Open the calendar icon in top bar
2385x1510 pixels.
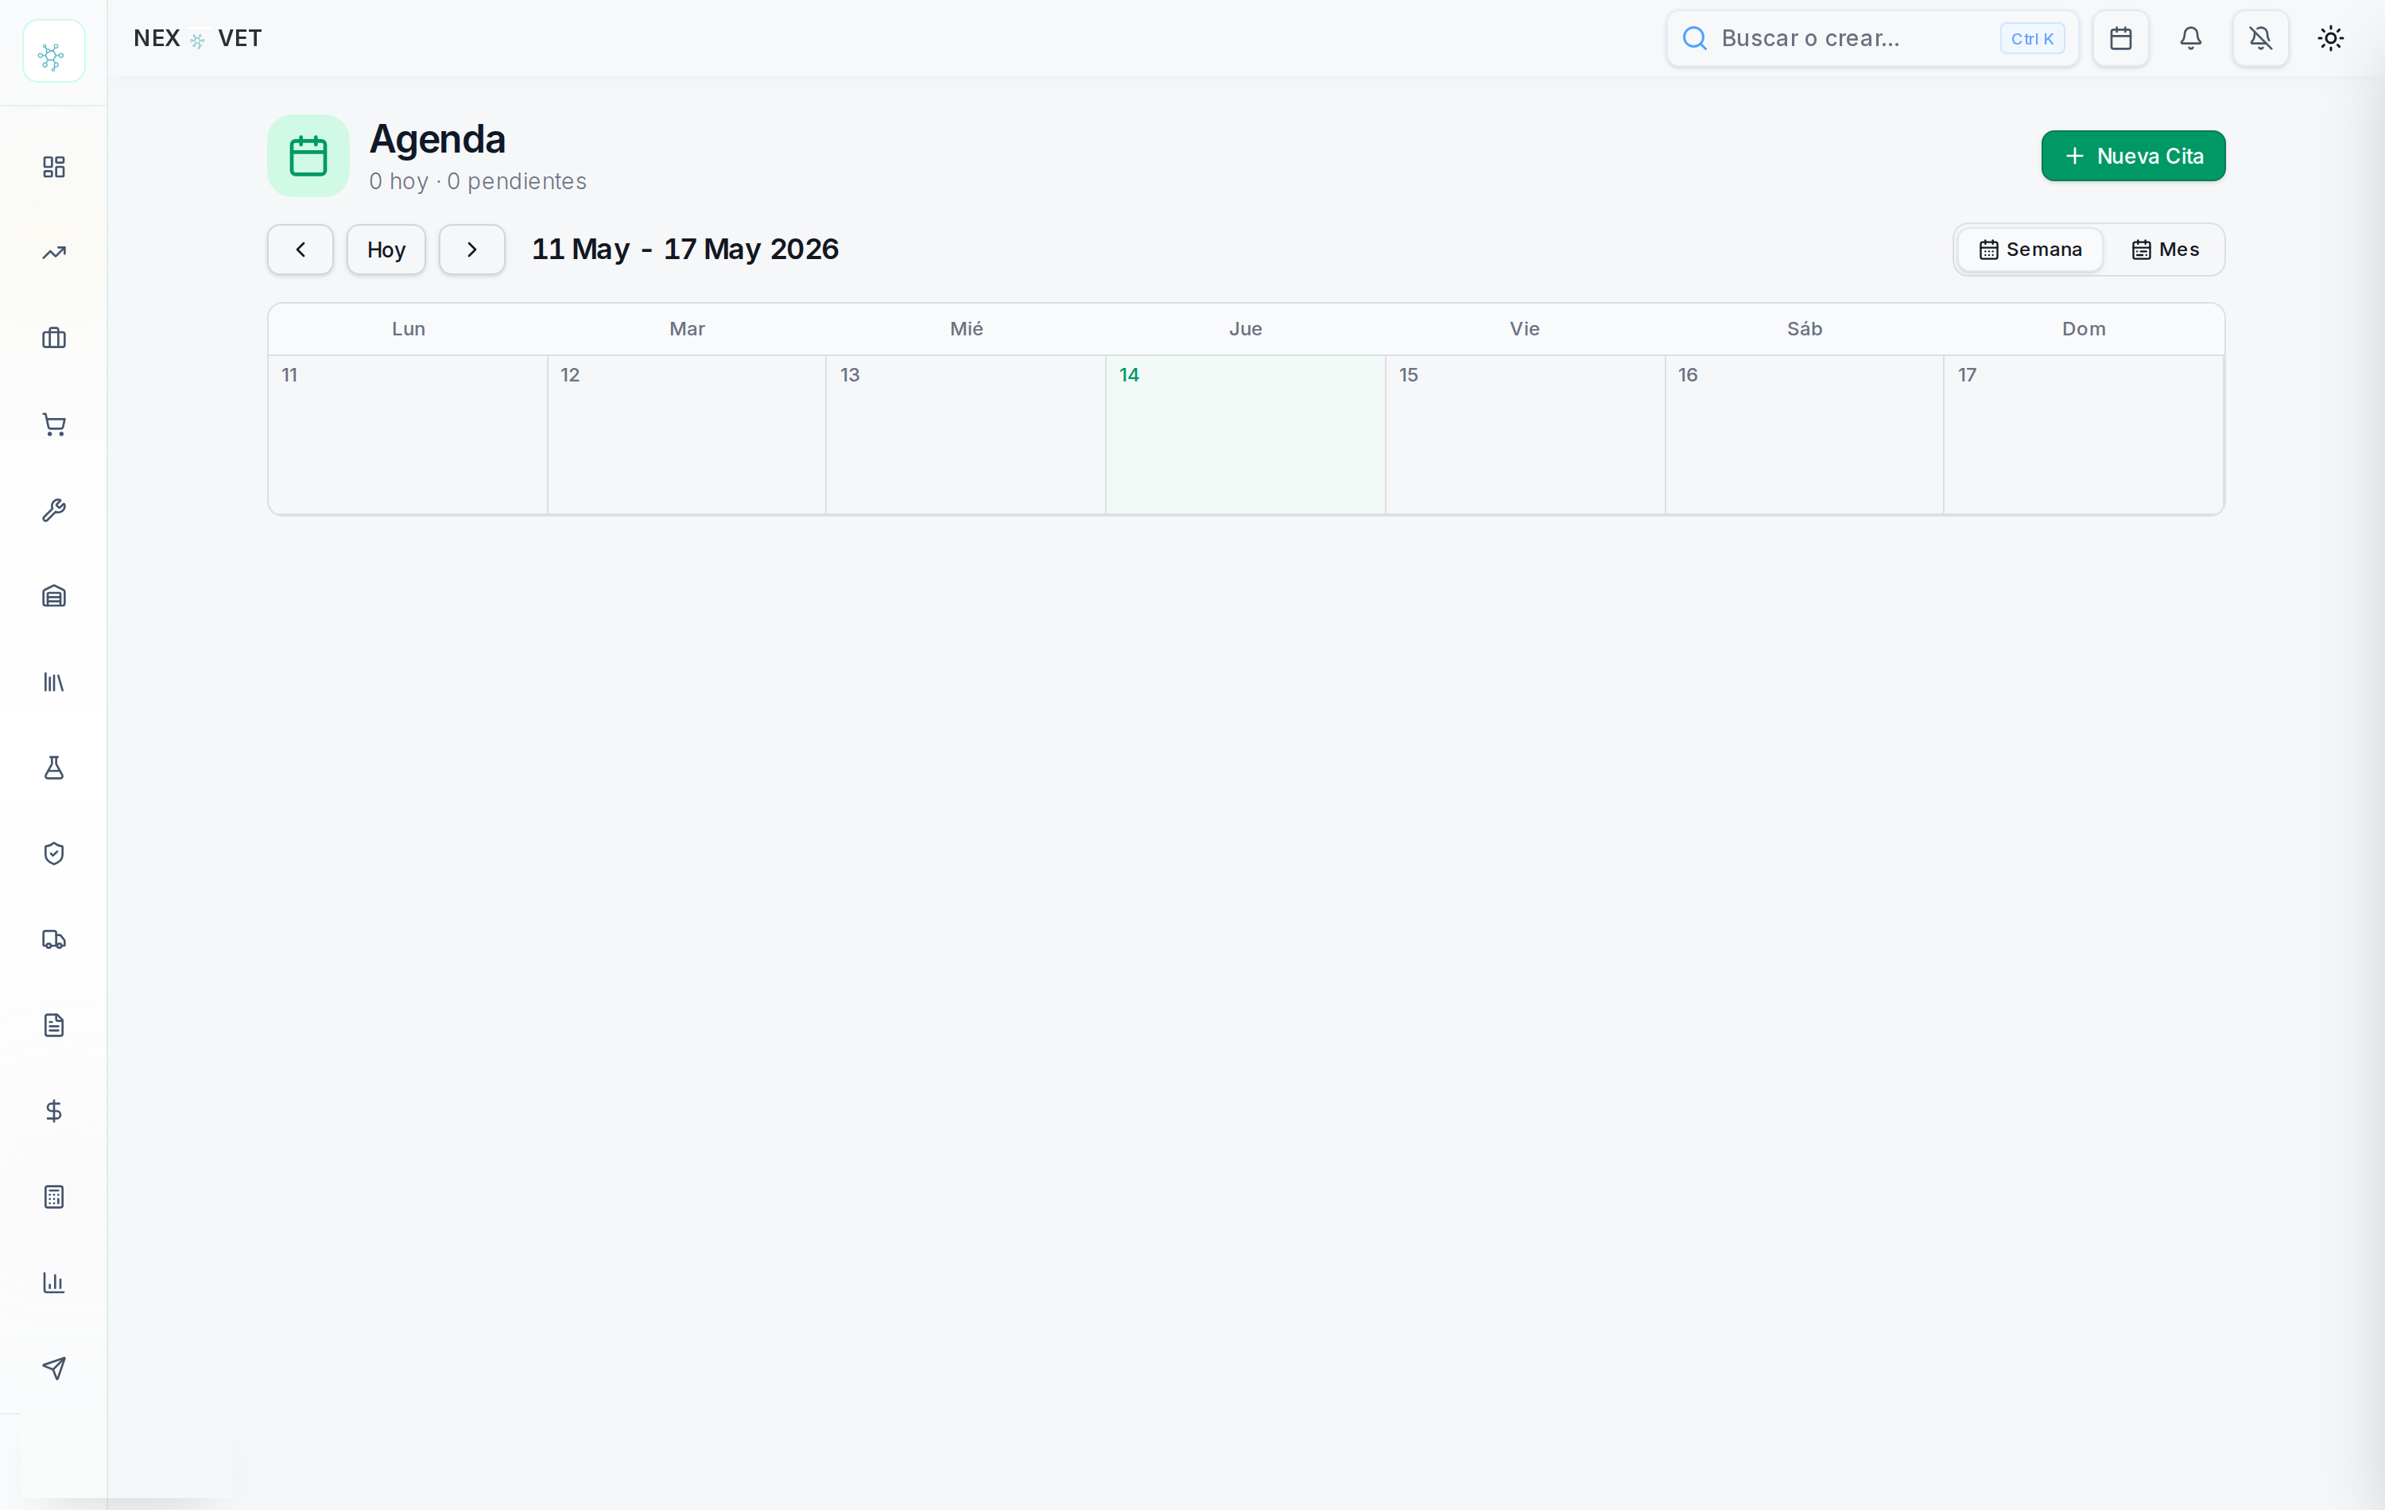point(2120,39)
